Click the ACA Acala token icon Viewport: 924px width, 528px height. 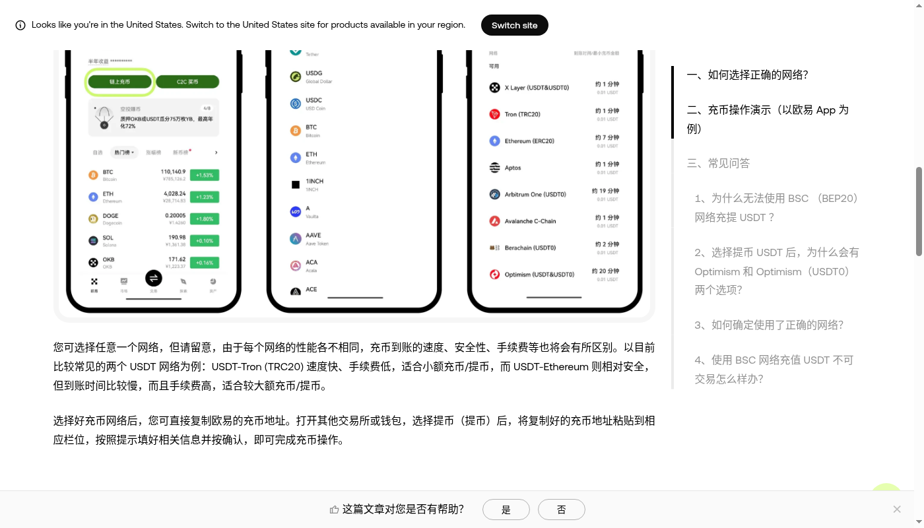pos(296,265)
